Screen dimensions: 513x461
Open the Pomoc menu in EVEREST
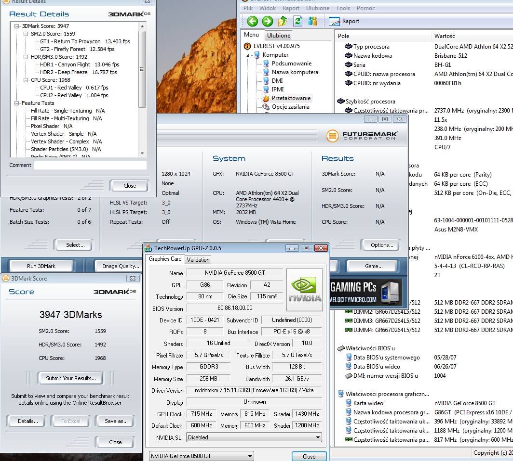(x=366, y=8)
